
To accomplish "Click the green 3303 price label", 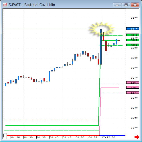I will (x=133, y=45).
